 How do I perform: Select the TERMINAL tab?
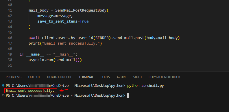coord(86,77)
